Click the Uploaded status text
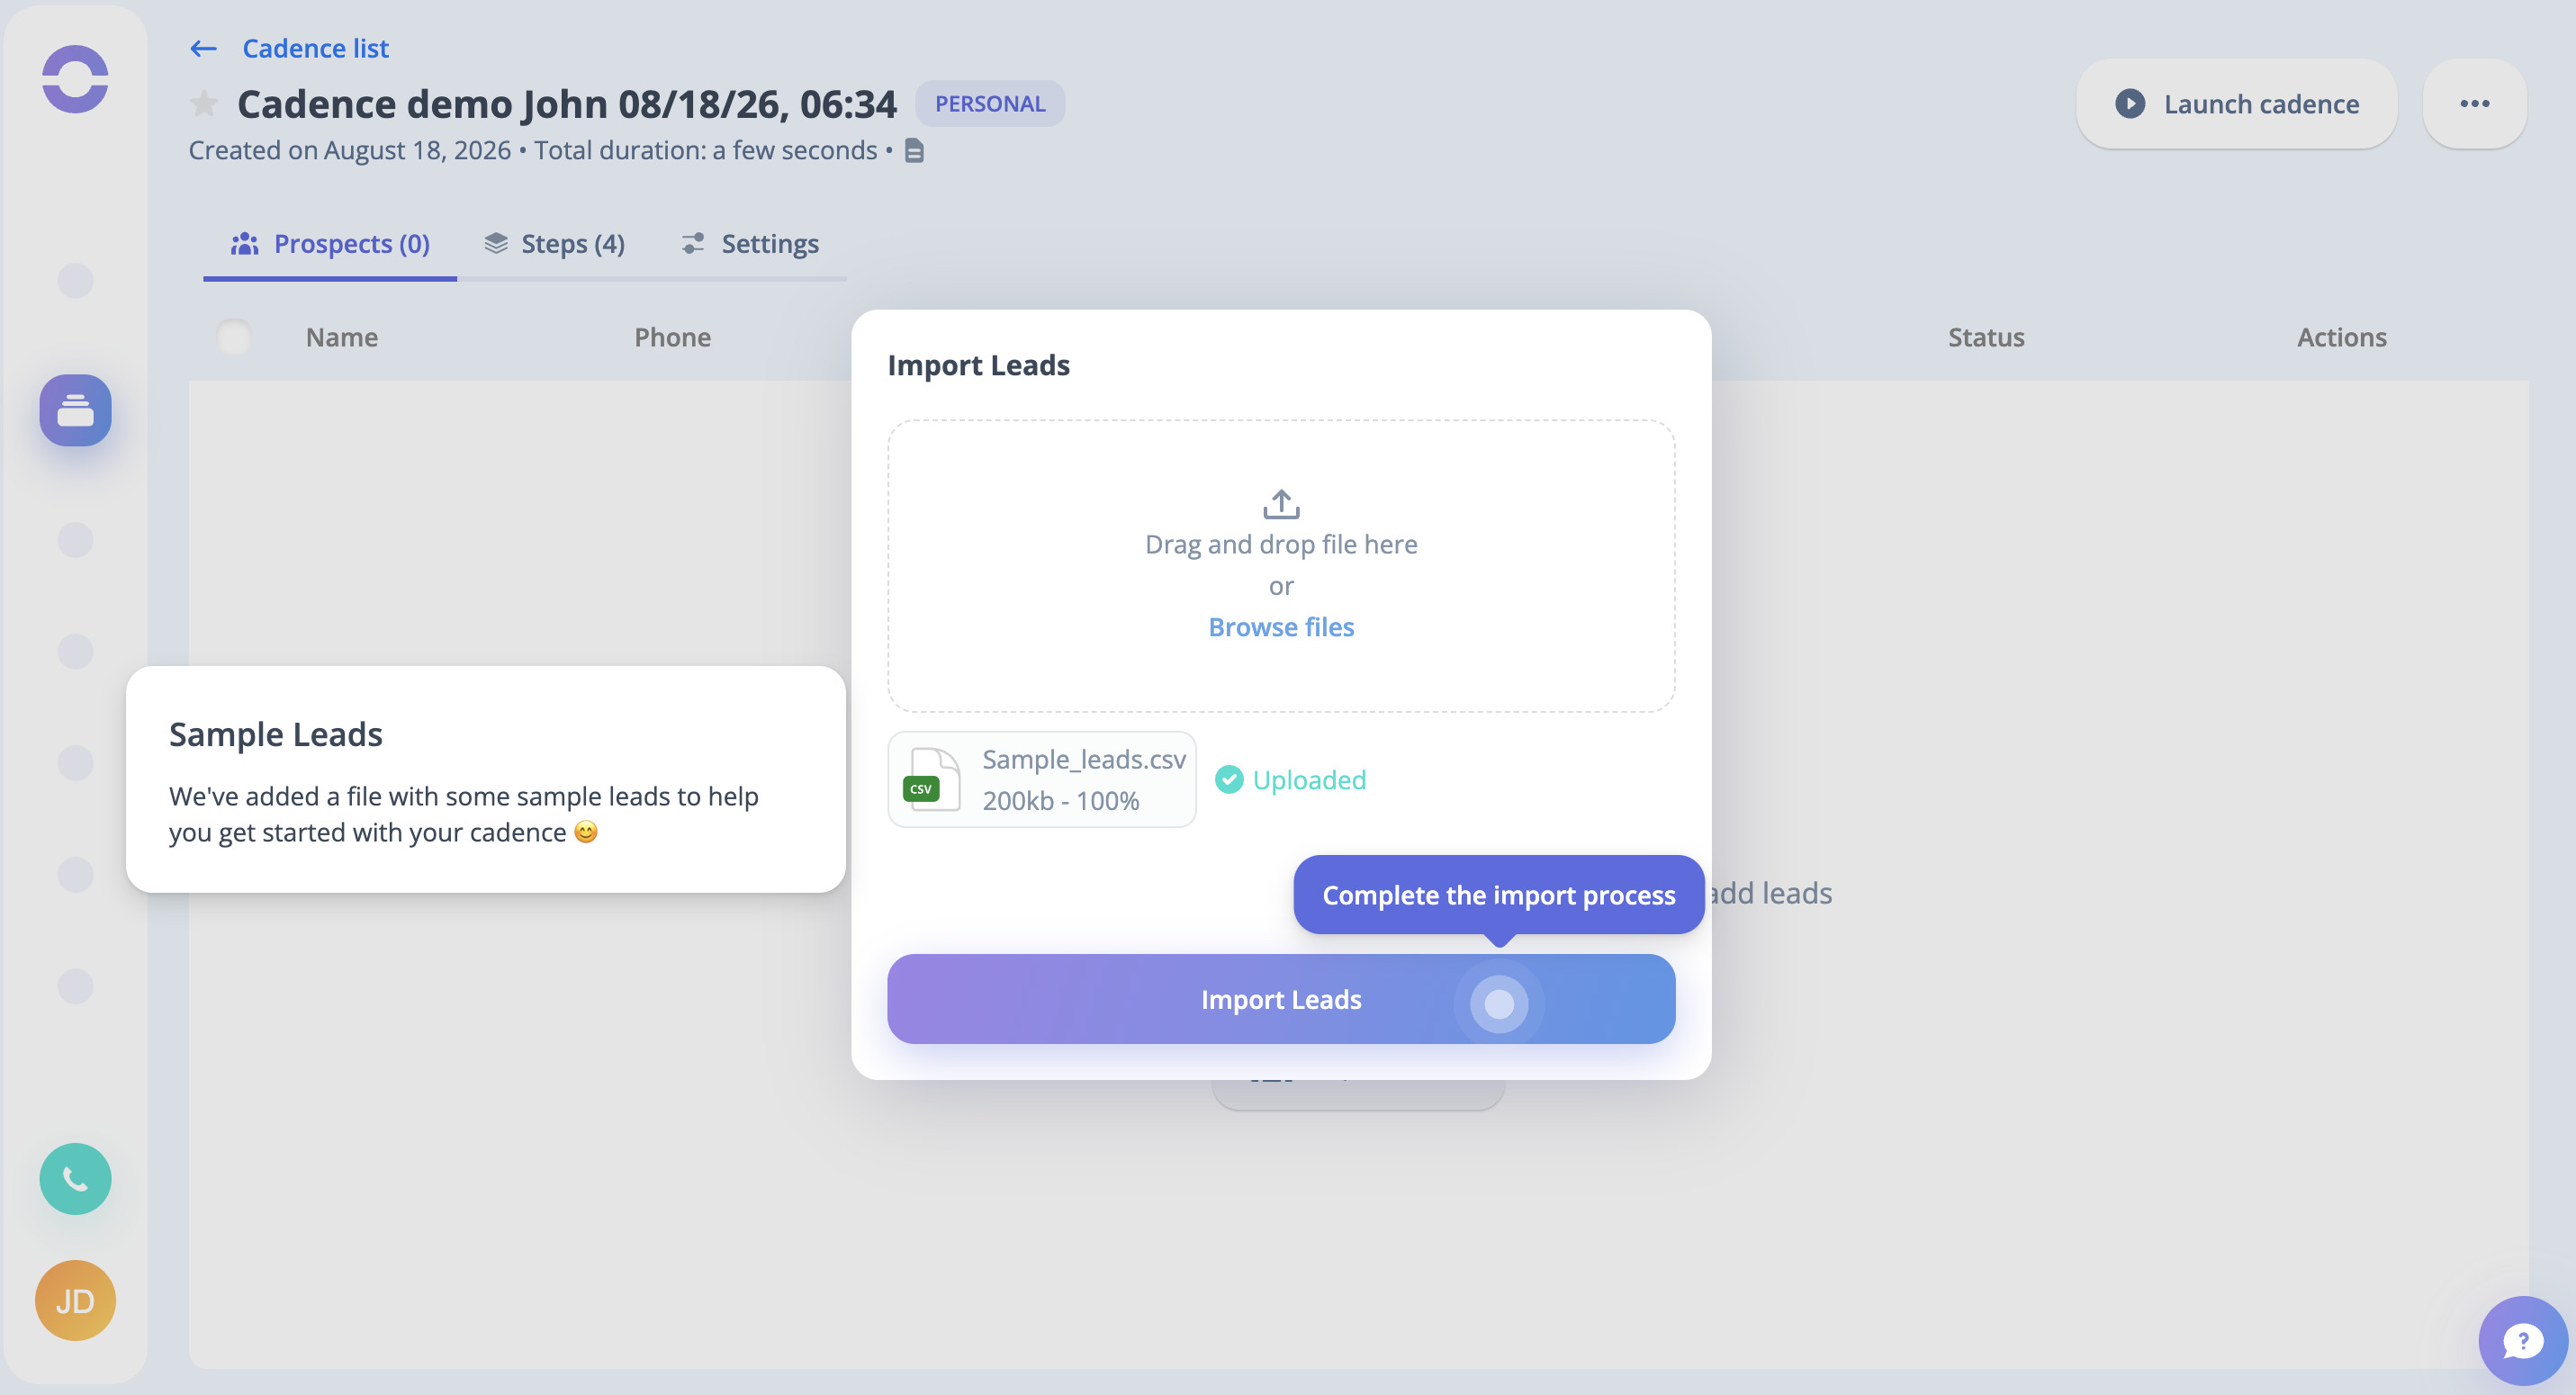This screenshot has width=2576, height=1395. pyautogui.click(x=1309, y=779)
